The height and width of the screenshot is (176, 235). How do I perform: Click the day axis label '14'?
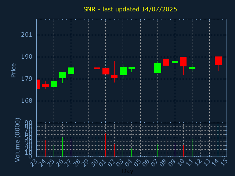click(x=215, y=163)
